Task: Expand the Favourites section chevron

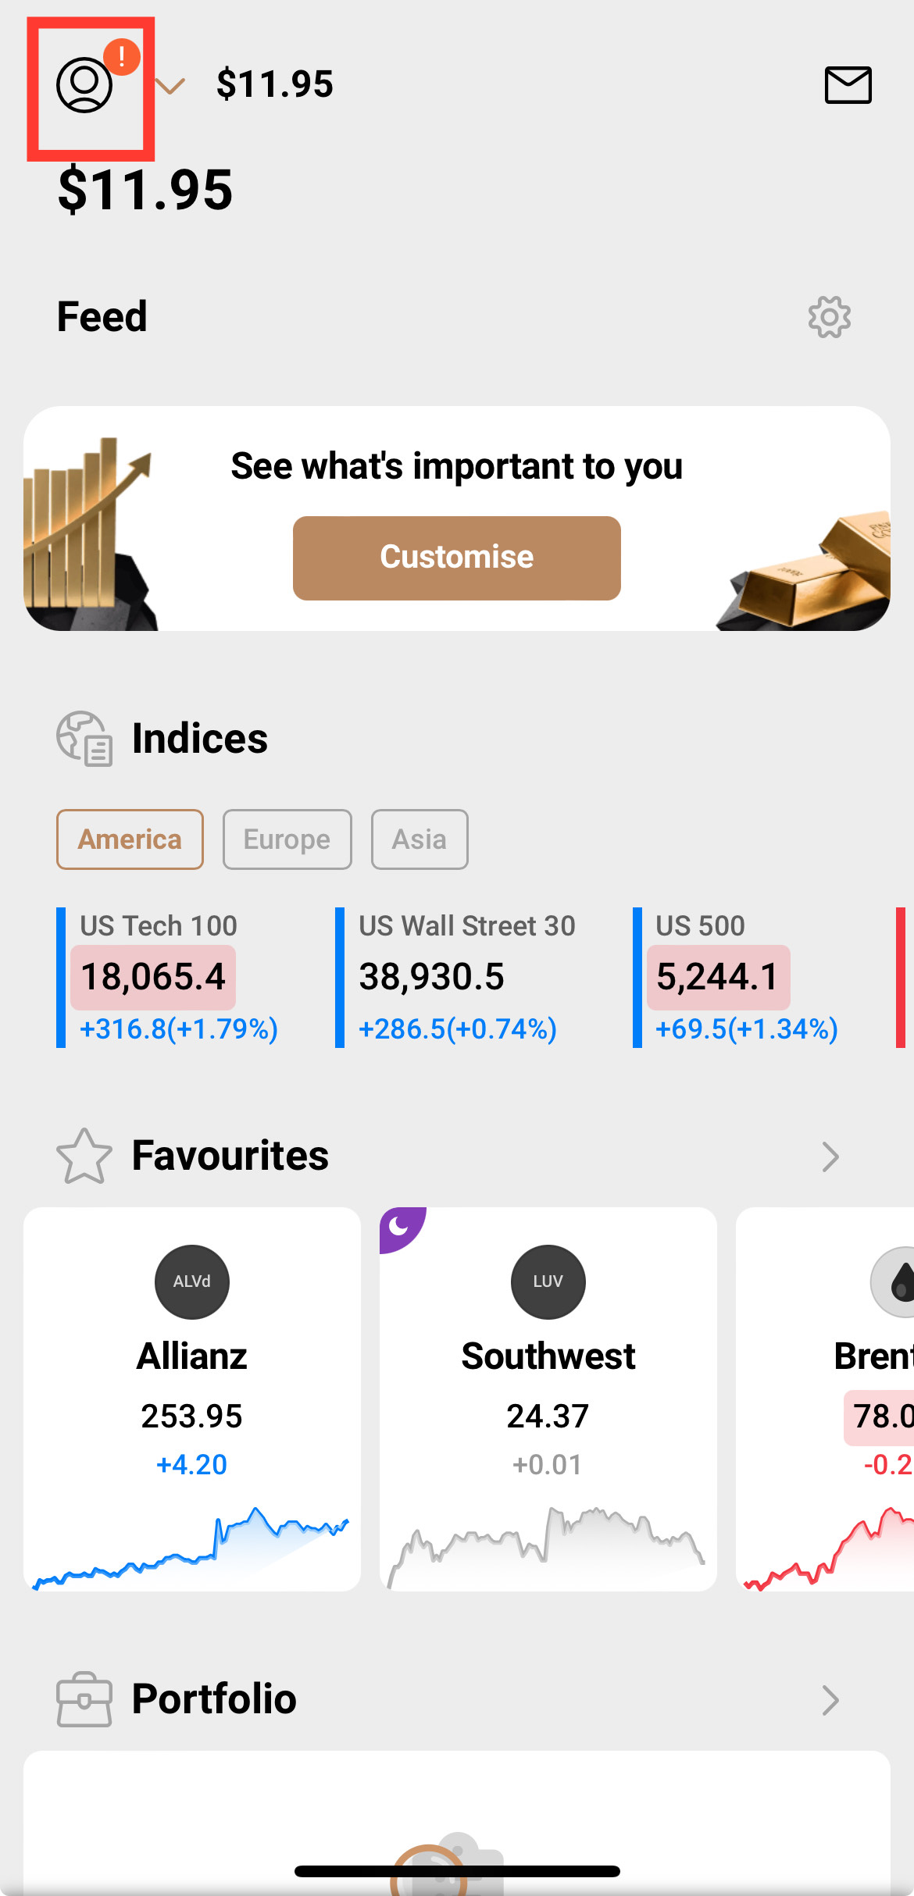Action: pyautogui.click(x=830, y=1156)
